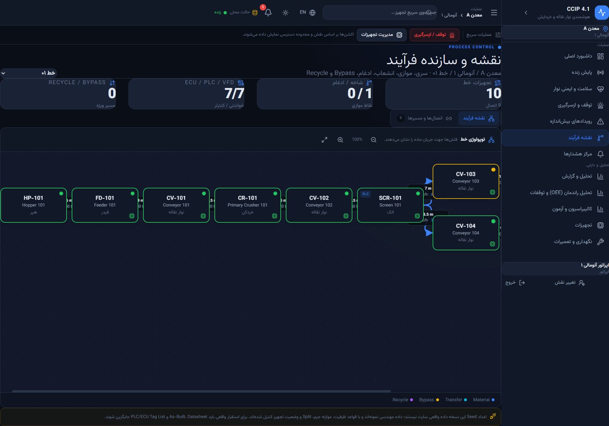Viewport: 609px width, 426px height.
Task: Click the OEE analysis chart icon
Action: click(x=601, y=193)
